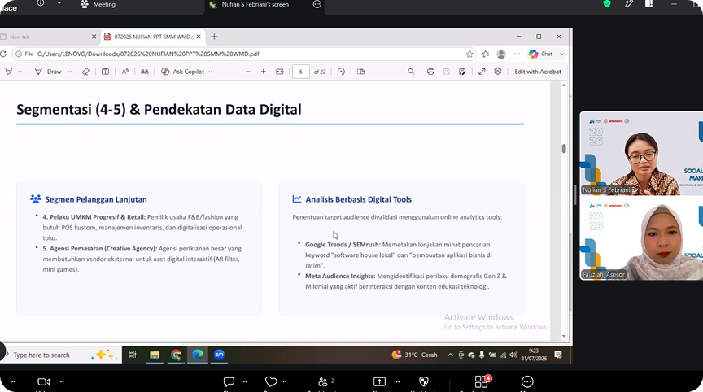Activate the Draw tool
This screenshot has width=703, height=392.
pyautogui.click(x=48, y=72)
